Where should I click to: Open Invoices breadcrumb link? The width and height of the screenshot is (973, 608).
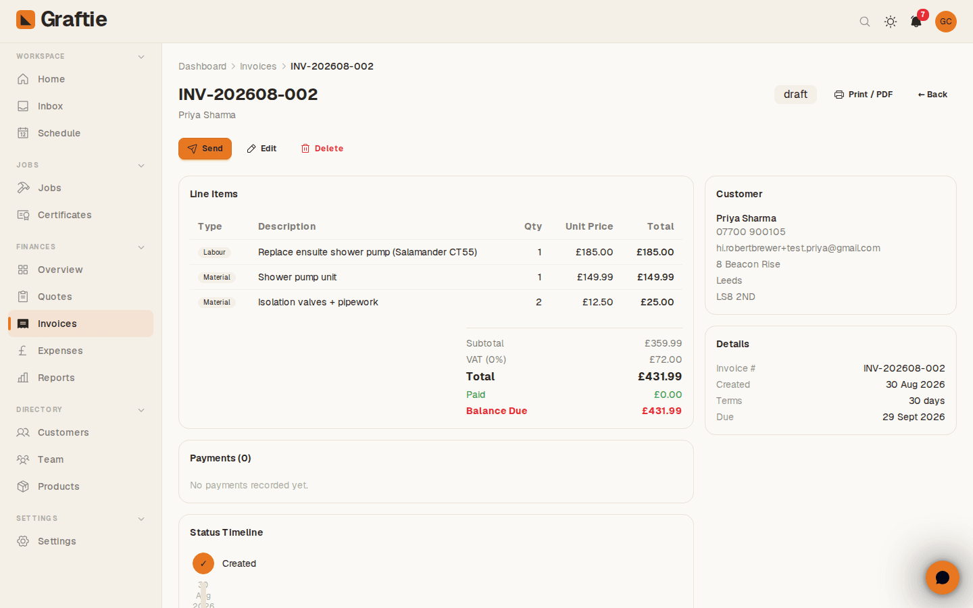[258, 66]
